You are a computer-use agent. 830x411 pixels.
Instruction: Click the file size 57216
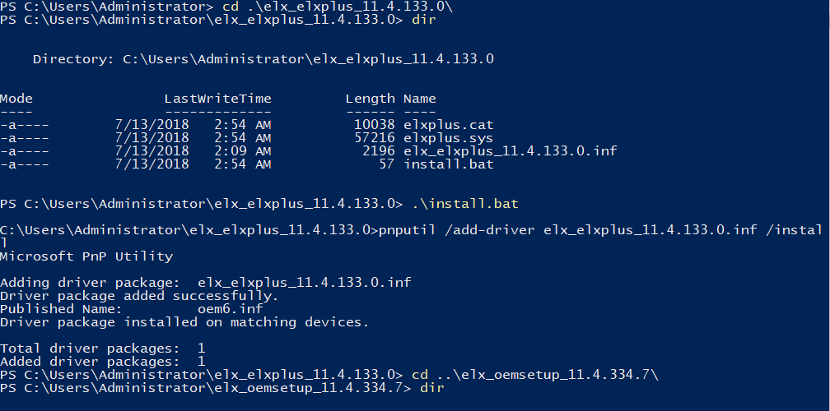pos(374,138)
